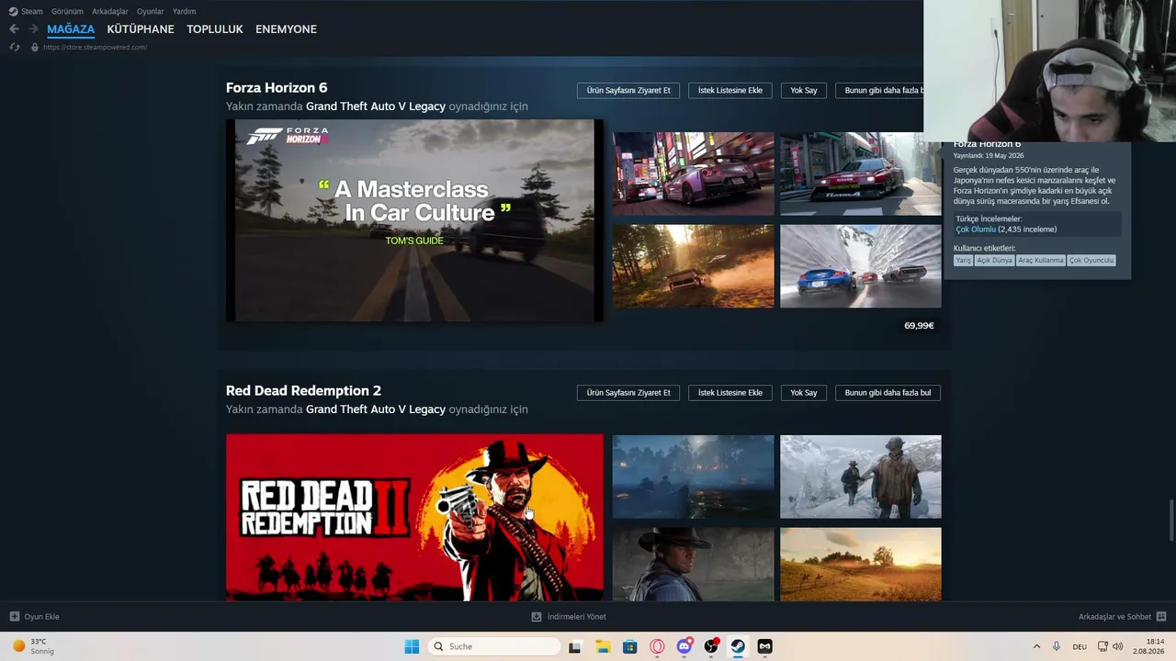This screenshot has width=1176, height=661.
Task: Open the microphone indicator in the system tray
Action: point(1057,646)
